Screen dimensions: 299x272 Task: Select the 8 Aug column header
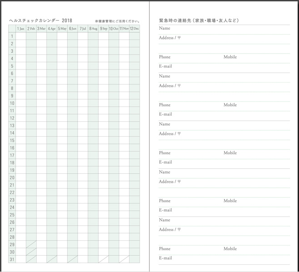(x=93, y=28)
